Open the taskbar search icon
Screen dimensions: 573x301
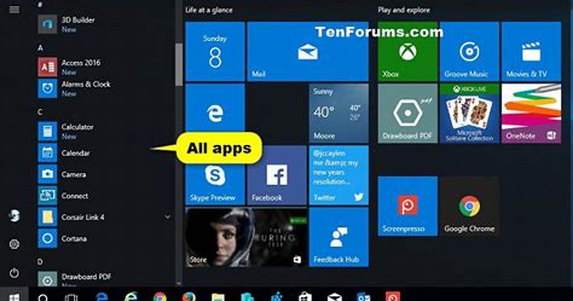pyautogui.click(x=43, y=297)
